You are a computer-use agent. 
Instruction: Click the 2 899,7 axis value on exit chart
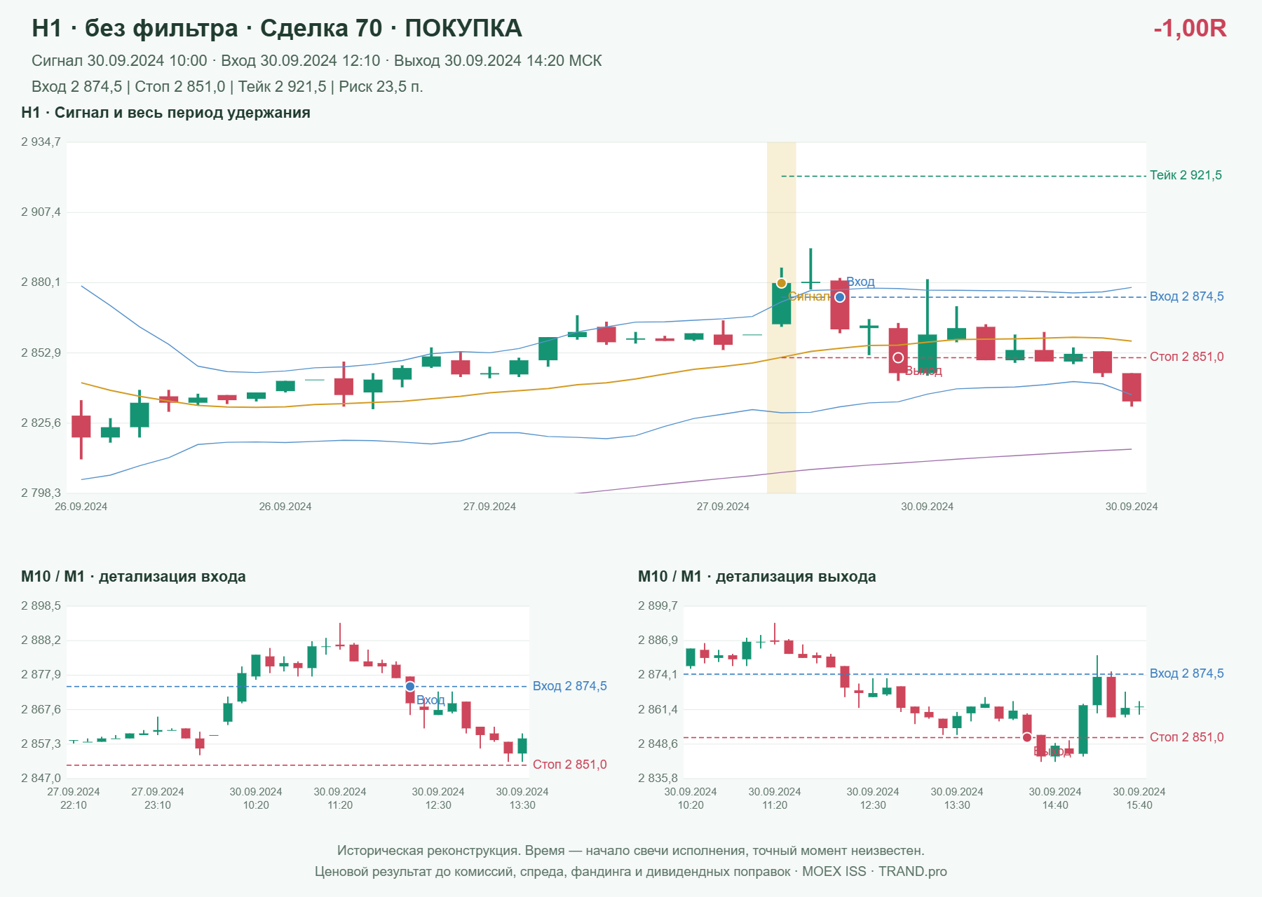pyautogui.click(x=658, y=606)
